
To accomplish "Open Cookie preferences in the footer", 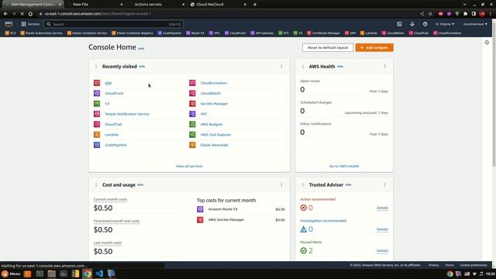I will pos(474,265).
